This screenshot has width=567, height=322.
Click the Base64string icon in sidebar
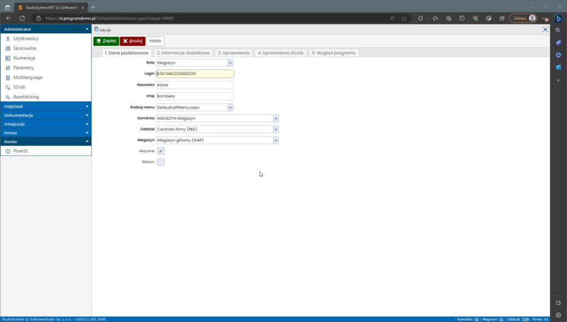[8, 97]
